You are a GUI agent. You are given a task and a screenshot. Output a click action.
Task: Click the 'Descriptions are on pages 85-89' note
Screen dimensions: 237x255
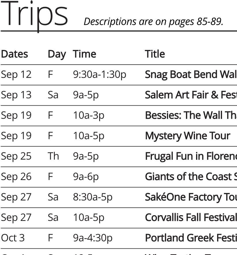[153, 22]
